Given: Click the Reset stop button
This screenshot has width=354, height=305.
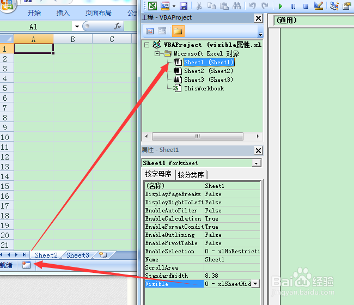Looking at the screenshot, I should tap(306, 6).
